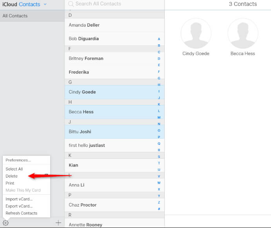The height and width of the screenshot is (228, 271).
Task: Jump to letter T in index
Action: tap(159, 163)
